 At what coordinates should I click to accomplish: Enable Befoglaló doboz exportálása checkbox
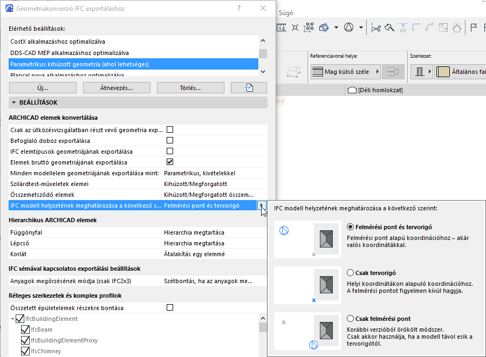170,140
